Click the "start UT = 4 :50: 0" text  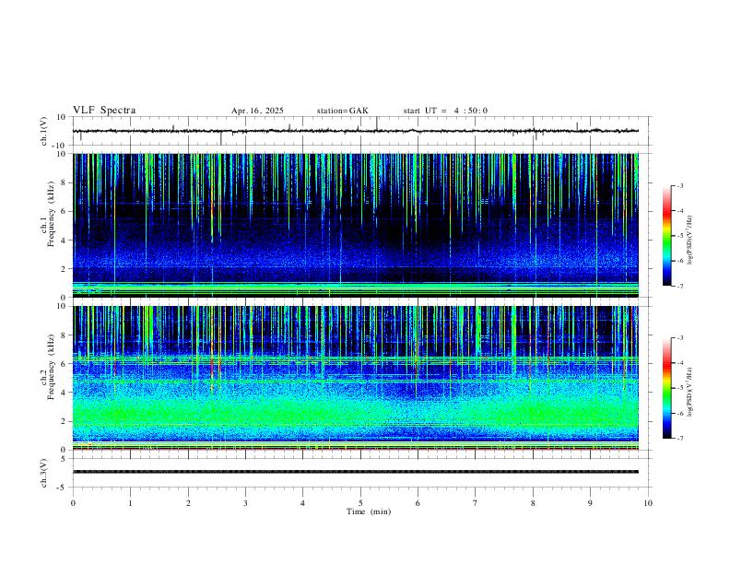click(445, 111)
